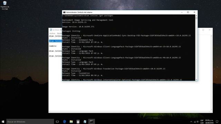This screenshot has width=221, height=124.
Task: Expand the hidden system tray icons chevron
Action: (191, 122)
